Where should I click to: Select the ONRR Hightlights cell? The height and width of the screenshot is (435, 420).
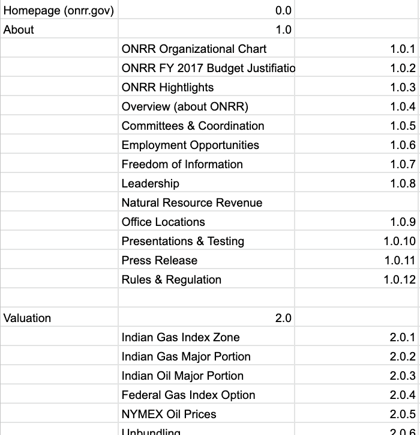(206, 87)
